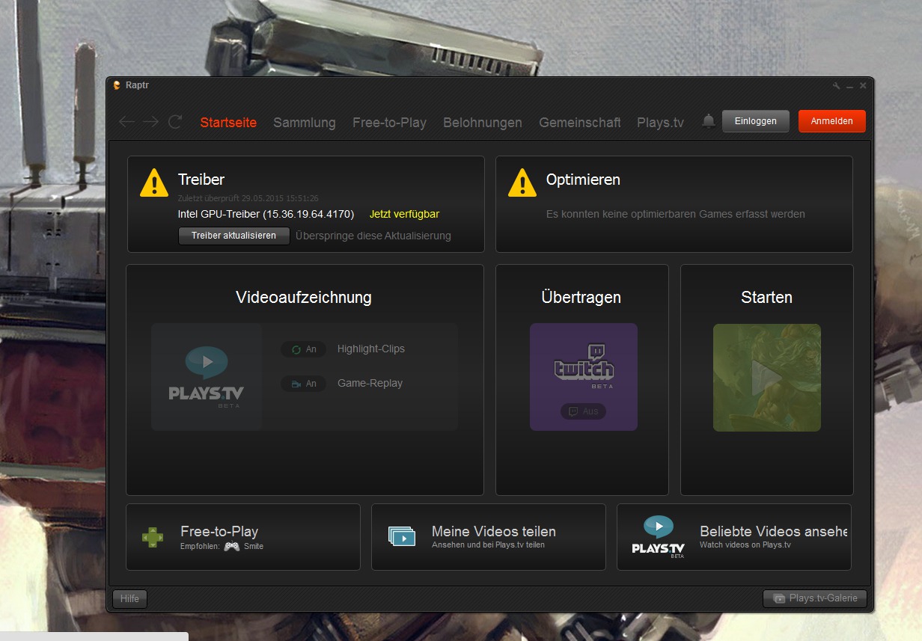Click the green gamepad Free-to-Play icon
This screenshot has width=922, height=641.
point(153,537)
